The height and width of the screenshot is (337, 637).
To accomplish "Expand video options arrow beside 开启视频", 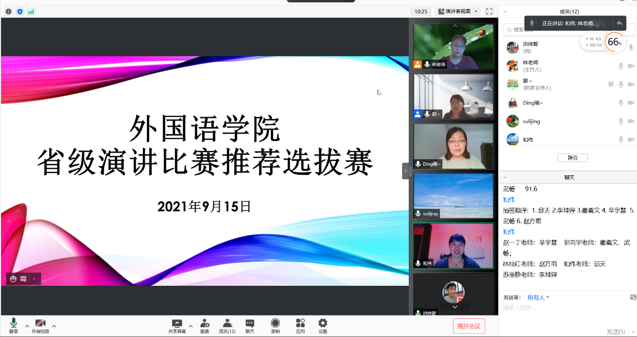I will (54, 326).
